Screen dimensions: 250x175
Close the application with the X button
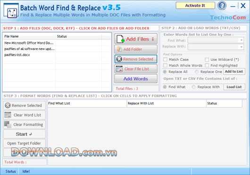tap(243, 6)
